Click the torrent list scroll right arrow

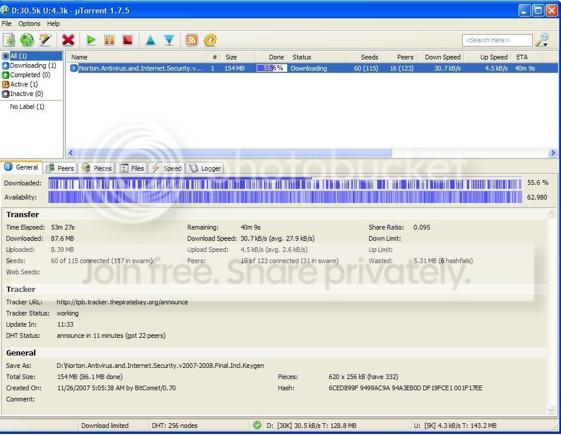pyautogui.click(x=553, y=153)
